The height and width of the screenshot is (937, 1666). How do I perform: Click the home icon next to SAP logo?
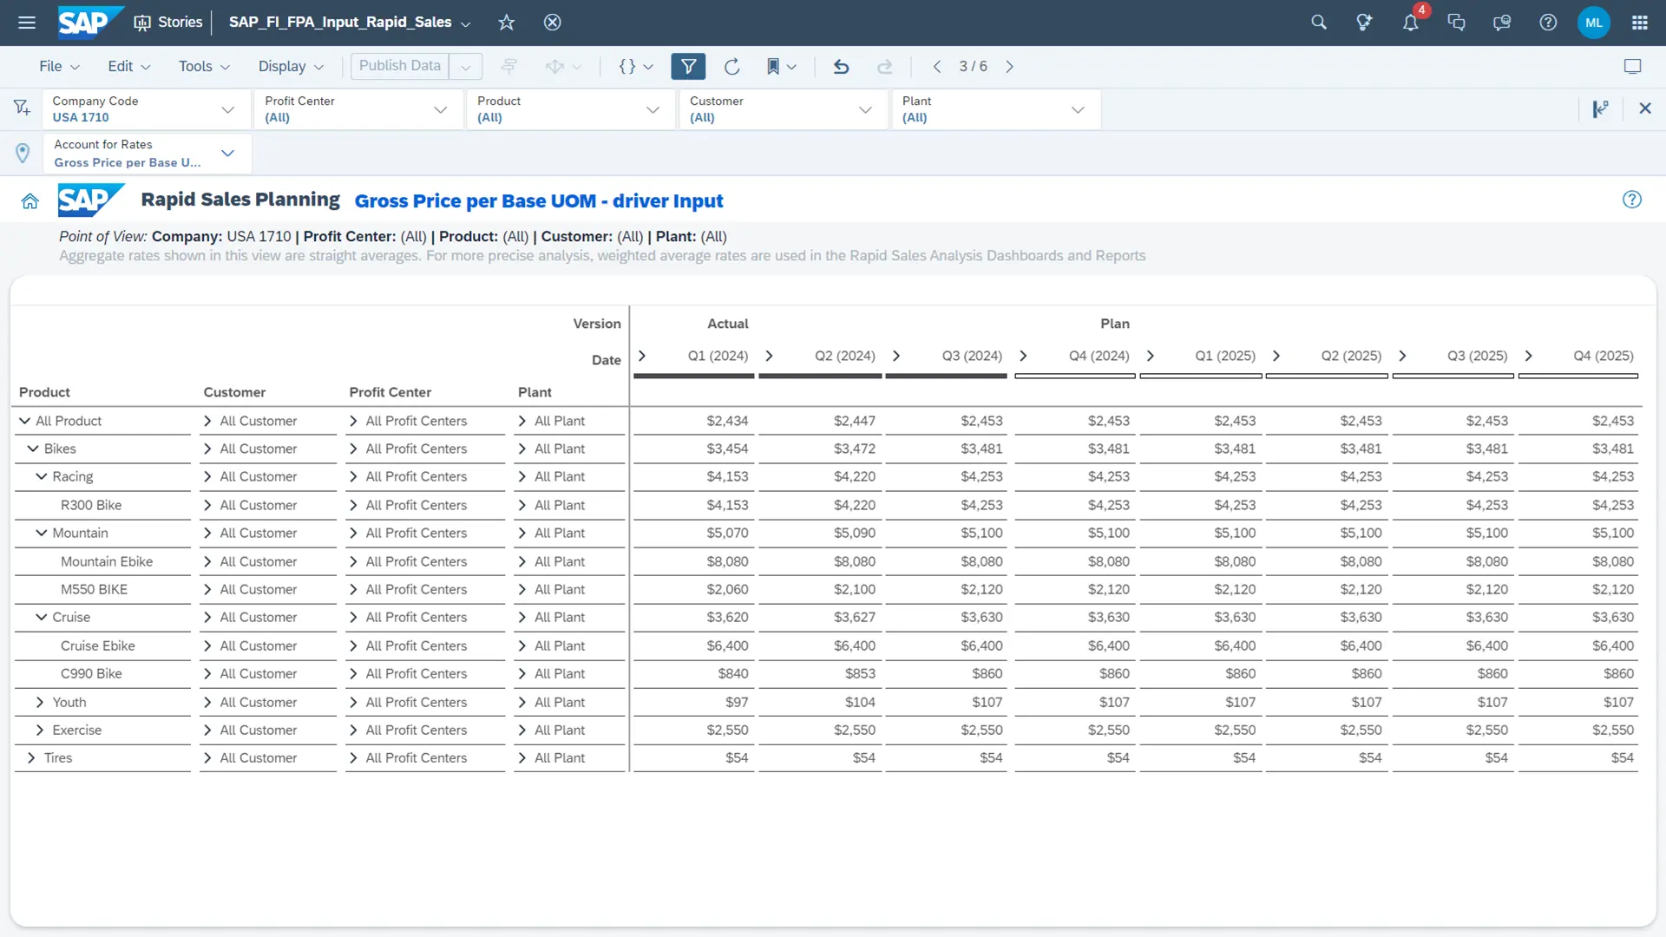(30, 201)
